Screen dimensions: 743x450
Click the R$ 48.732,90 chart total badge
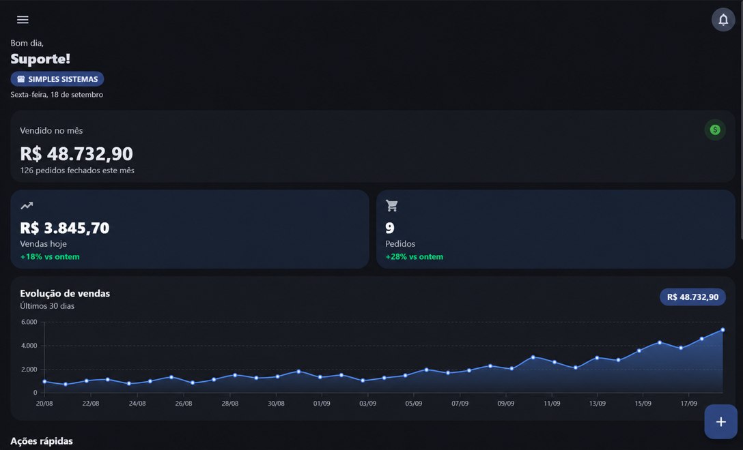pos(692,297)
